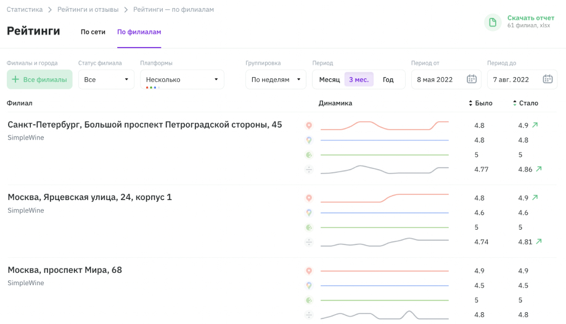Select the "Месяц" period option
The width and height of the screenshot is (566, 324).
329,80
